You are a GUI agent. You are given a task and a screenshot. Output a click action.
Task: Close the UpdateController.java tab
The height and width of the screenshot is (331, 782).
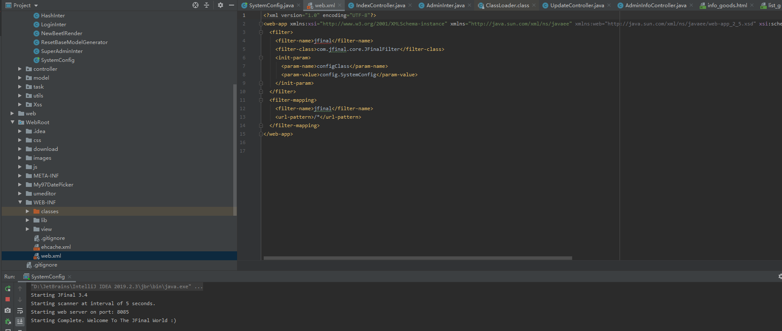(609, 5)
